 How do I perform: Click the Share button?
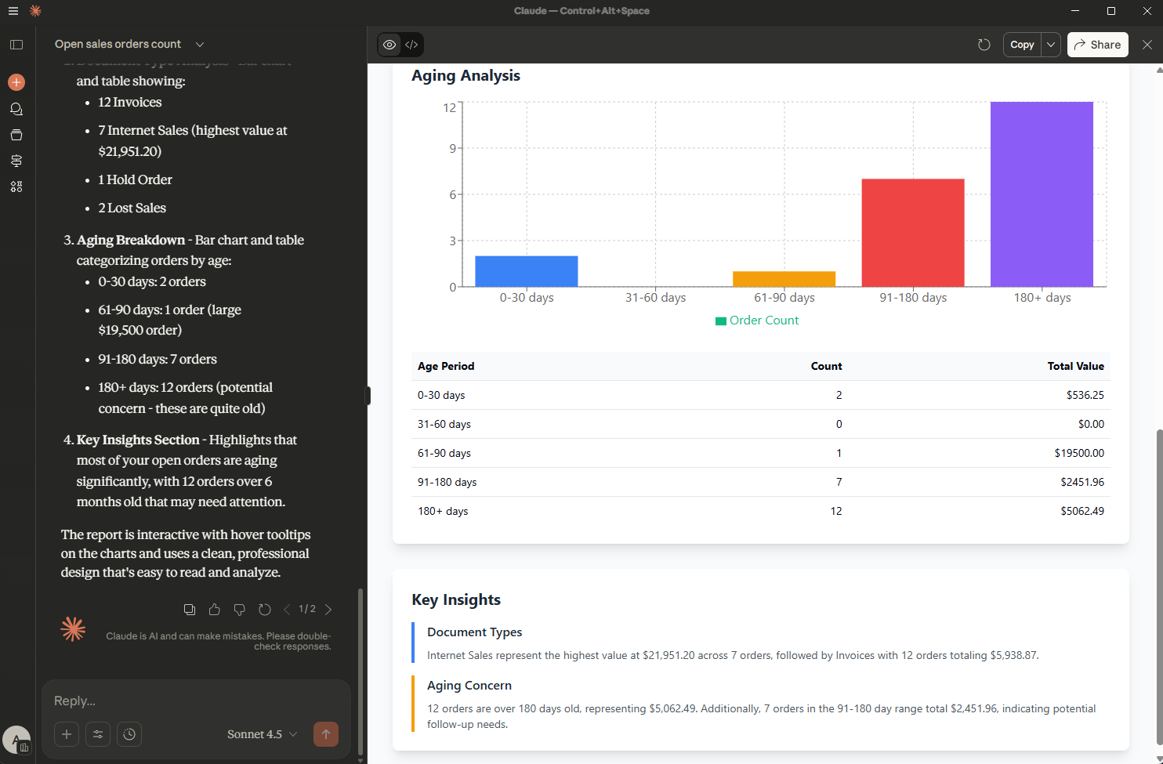coord(1098,45)
